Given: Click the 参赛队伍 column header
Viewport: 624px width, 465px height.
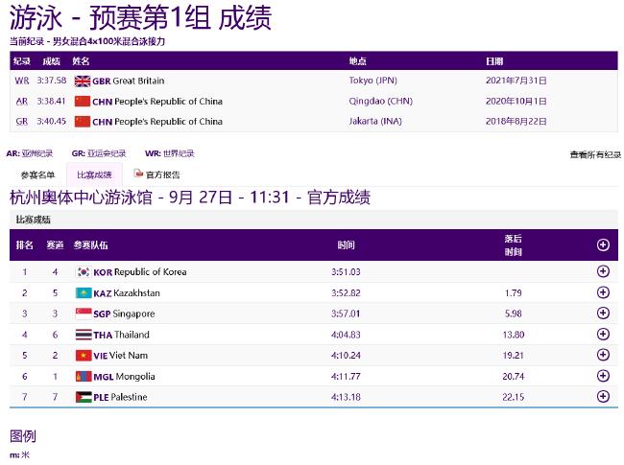Looking at the screenshot, I should point(90,244).
